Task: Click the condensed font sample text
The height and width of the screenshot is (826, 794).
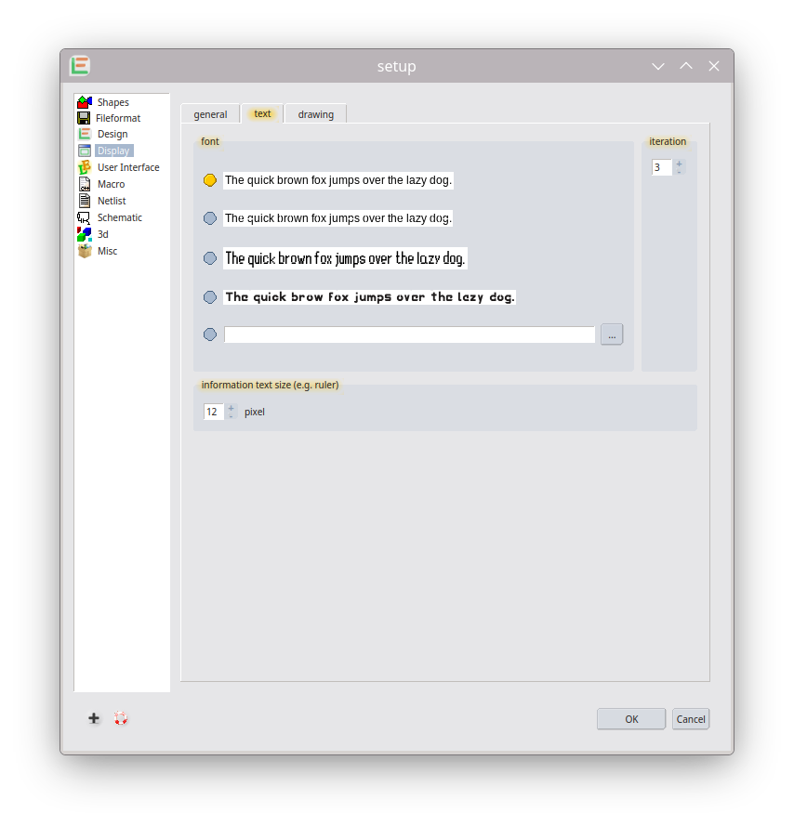Action: pyautogui.click(x=345, y=258)
